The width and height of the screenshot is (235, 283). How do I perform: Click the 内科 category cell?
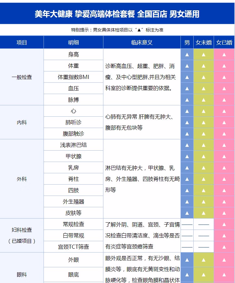[x=22, y=122]
